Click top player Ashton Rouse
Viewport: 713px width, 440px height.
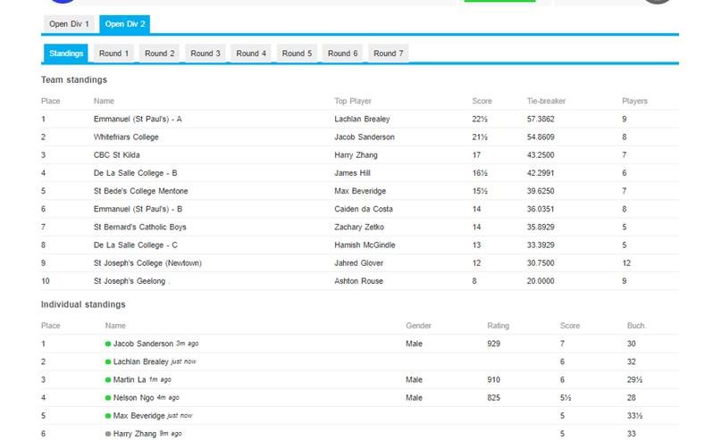pyautogui.click(x=359, y=281)
